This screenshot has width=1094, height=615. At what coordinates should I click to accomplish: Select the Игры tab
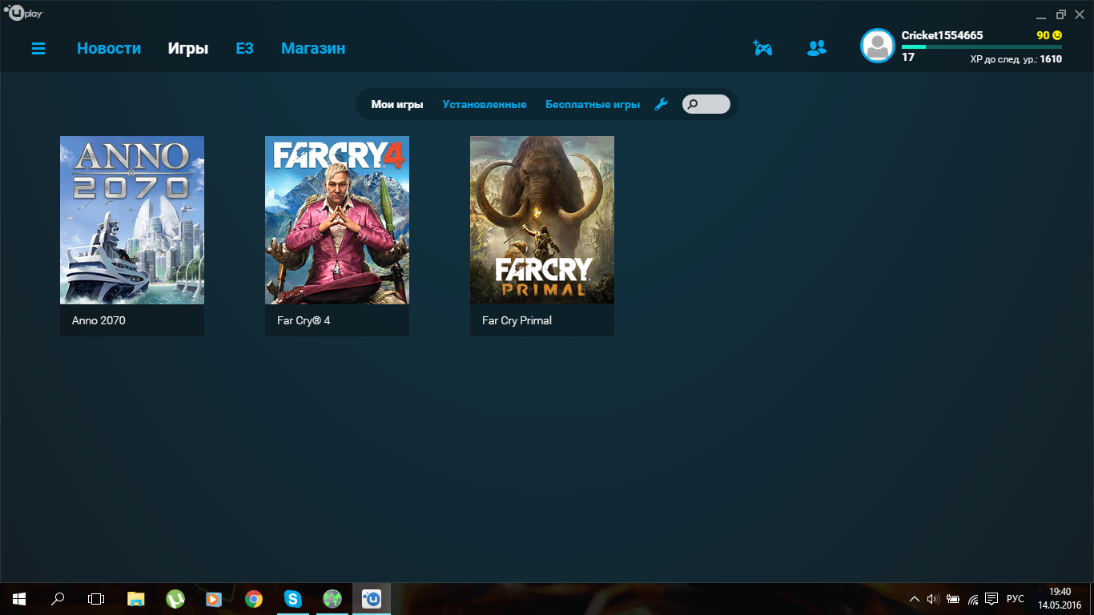pyautogui.click(x=188, y=48)
